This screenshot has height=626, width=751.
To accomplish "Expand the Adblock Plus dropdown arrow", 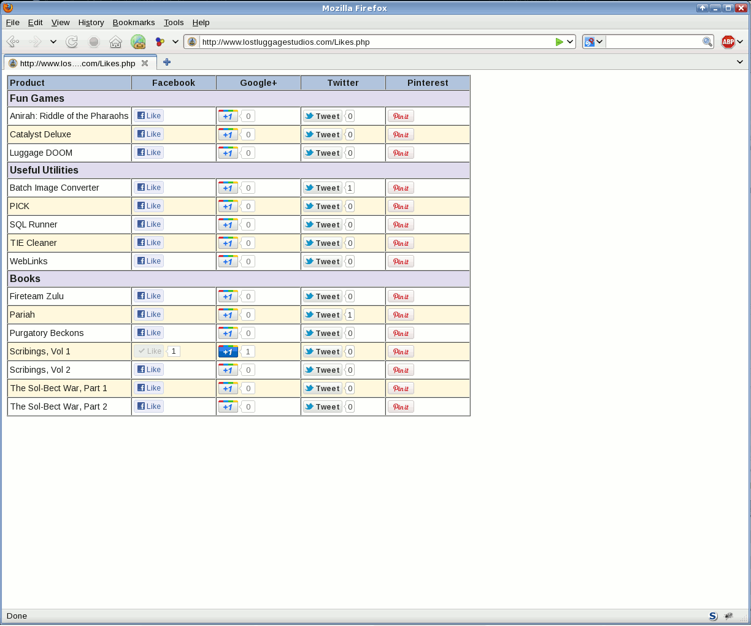I will pos(740,42).
